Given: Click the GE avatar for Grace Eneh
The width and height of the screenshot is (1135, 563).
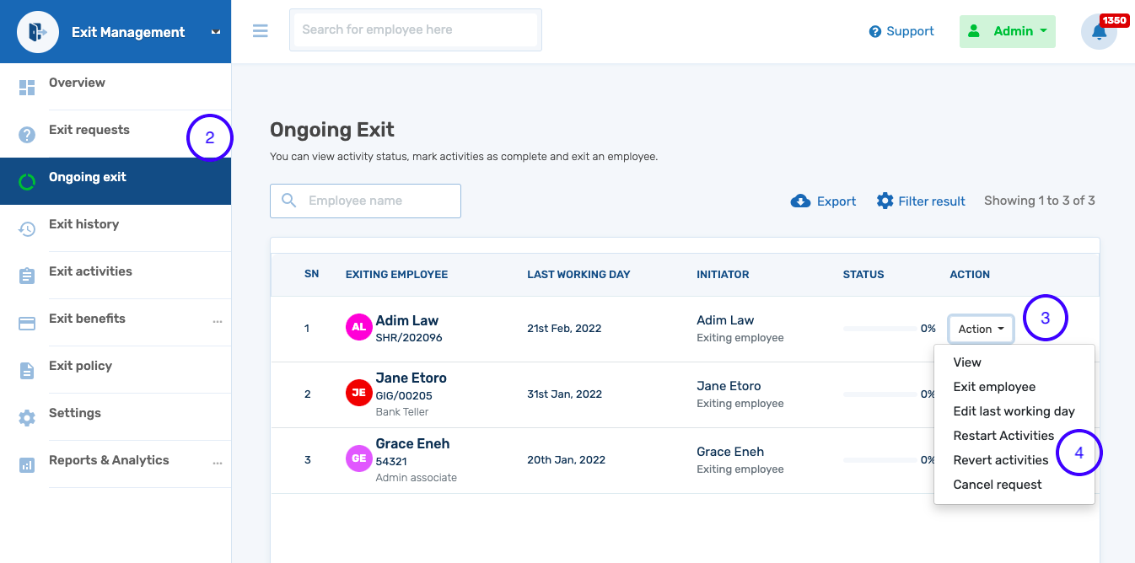Looking at the screenshot, I should [359, 458].
